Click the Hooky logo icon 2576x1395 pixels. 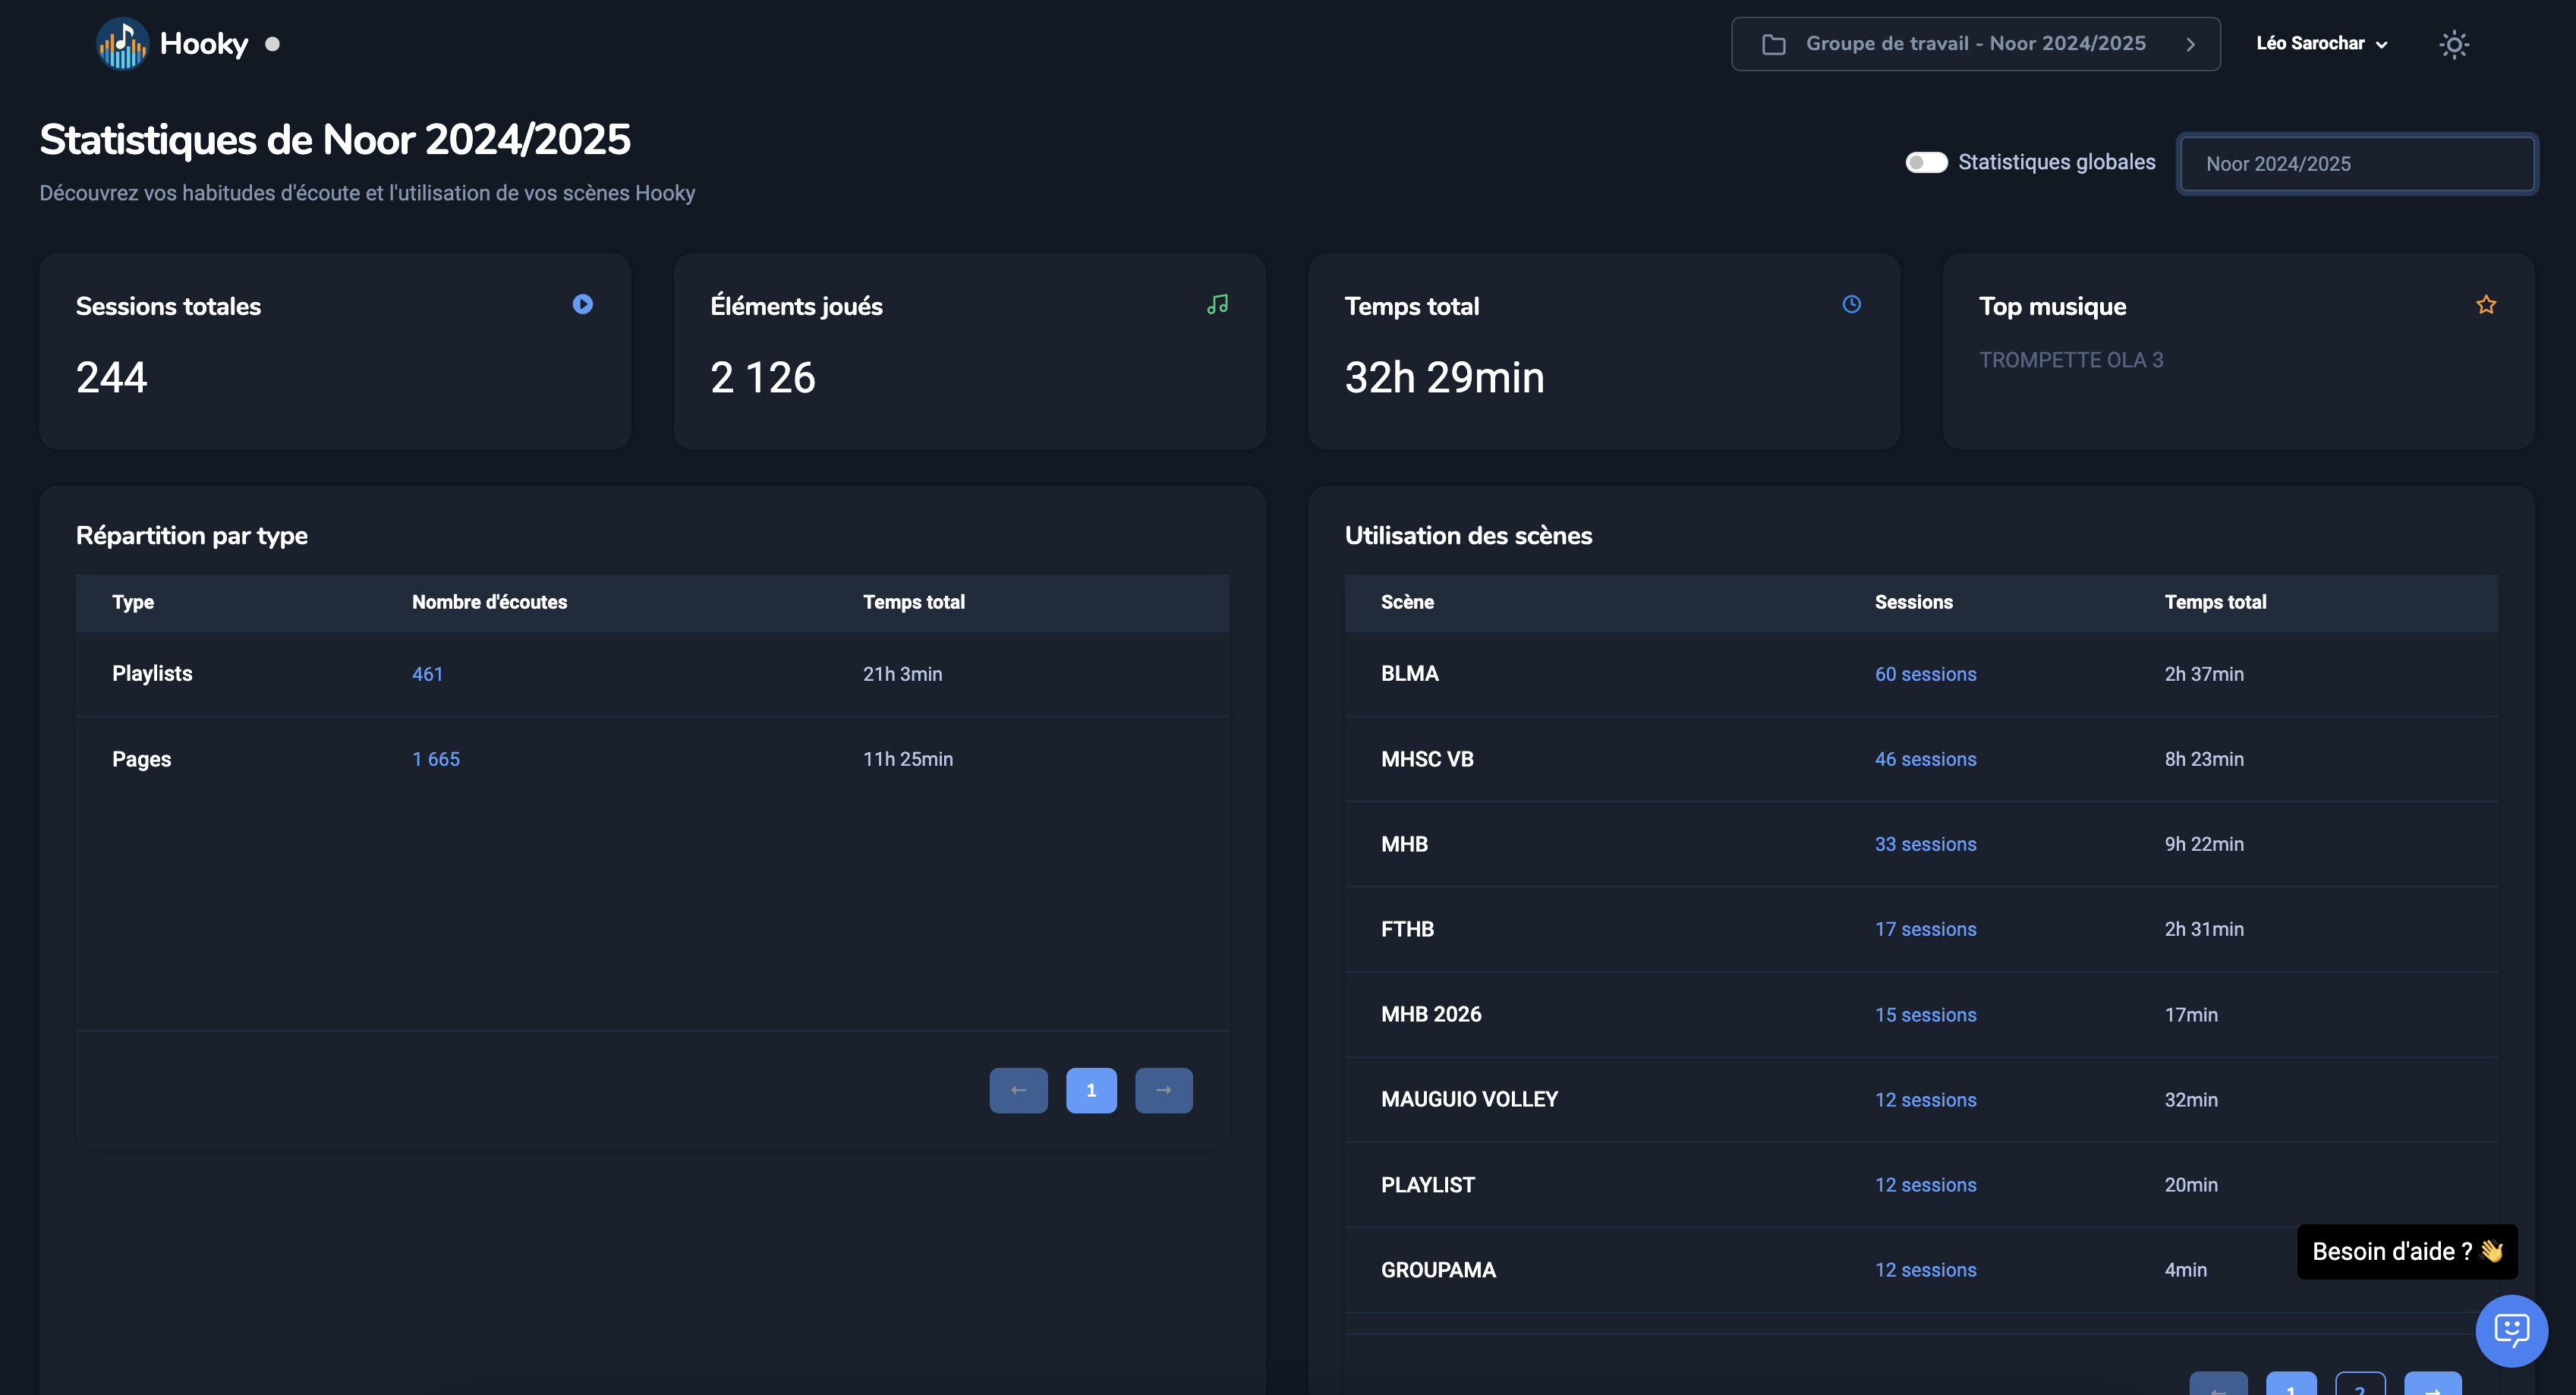tap(122, 44)
